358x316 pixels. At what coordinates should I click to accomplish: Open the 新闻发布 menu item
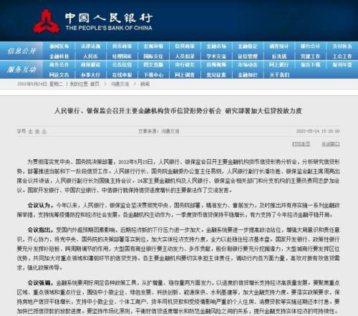[x=59, y=47]
